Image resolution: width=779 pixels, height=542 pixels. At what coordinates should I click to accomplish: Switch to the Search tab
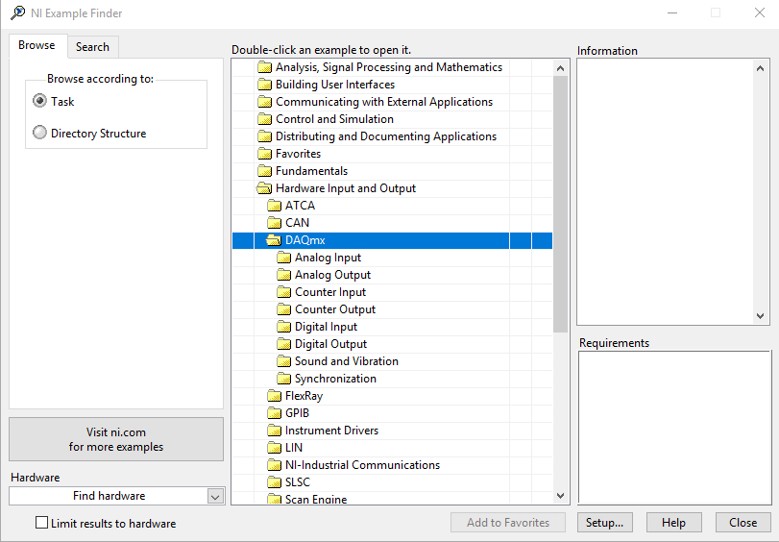92,47
